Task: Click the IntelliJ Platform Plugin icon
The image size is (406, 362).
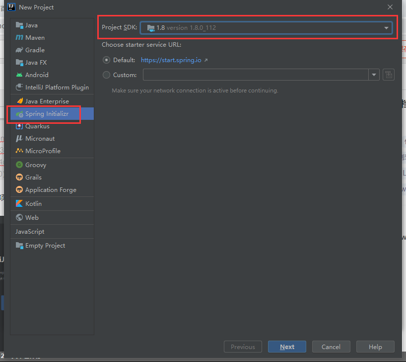Action: (x=19, y=87)
